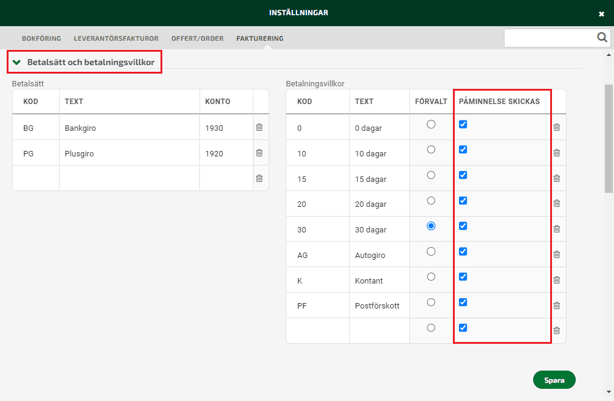Click scrollbar down arrow

(x=609, y=392)
